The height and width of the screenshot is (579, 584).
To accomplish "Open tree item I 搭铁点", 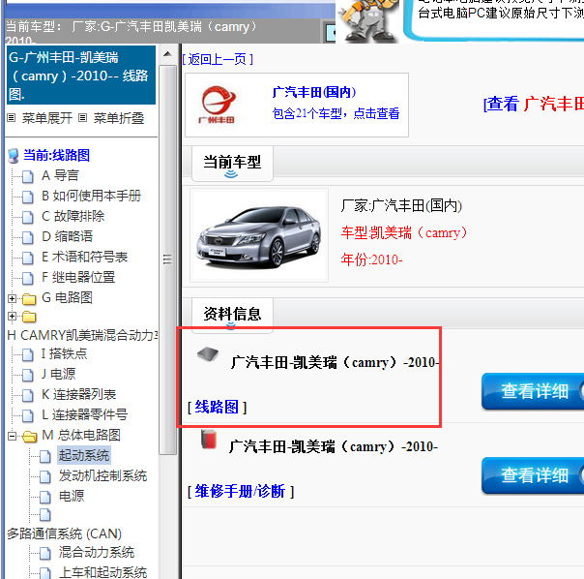I will coord(65,354).
